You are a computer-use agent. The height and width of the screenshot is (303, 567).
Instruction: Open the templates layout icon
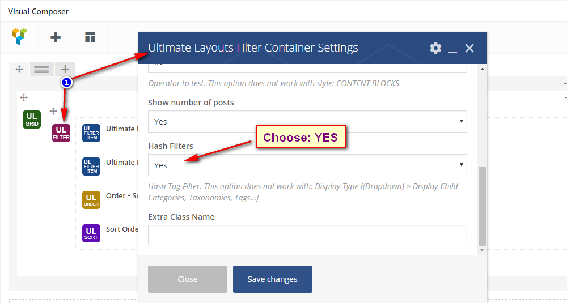(x=90, y=37)
